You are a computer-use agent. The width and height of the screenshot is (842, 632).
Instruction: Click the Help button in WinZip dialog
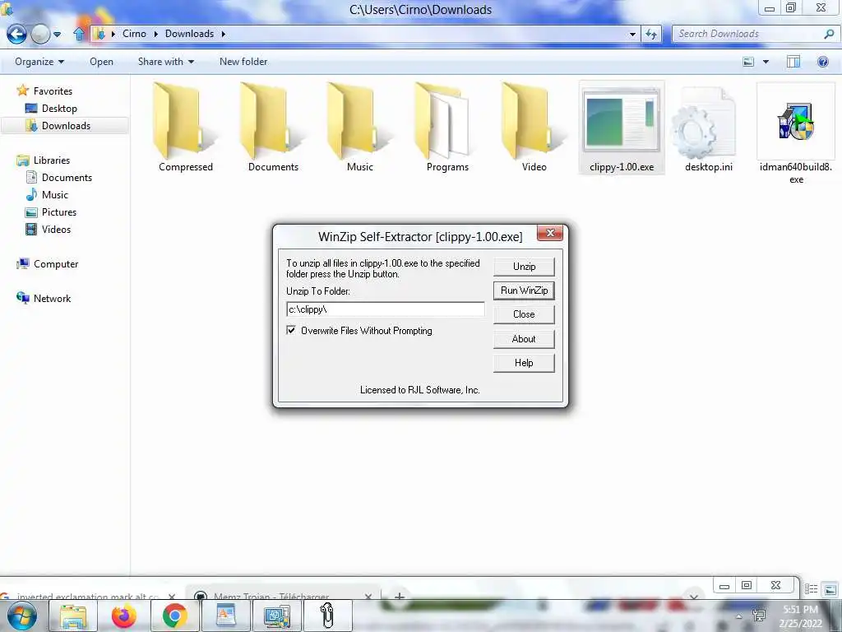coord(524,363)
